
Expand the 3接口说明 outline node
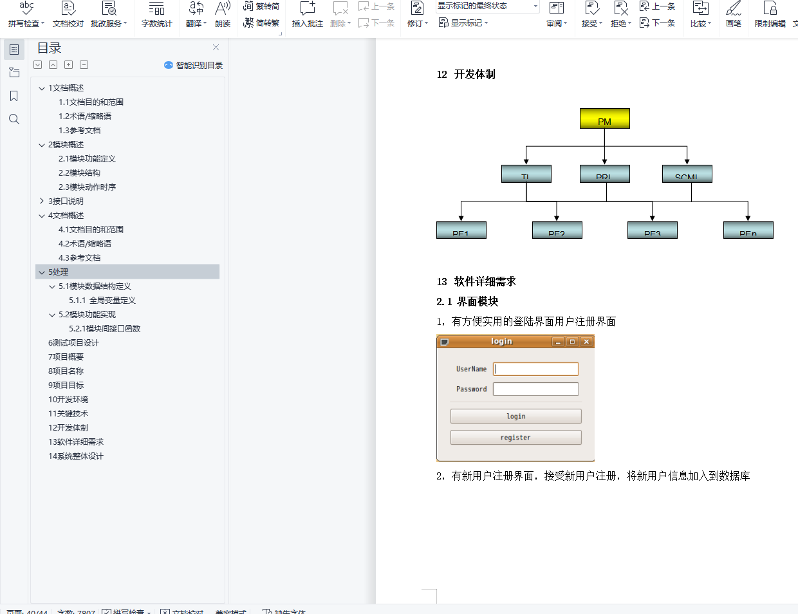click(x=42, y=201)
